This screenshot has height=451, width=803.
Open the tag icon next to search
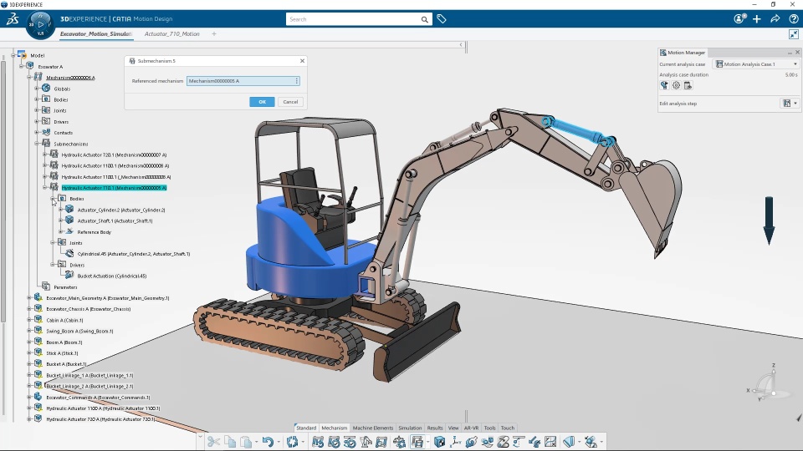(442, 19)
